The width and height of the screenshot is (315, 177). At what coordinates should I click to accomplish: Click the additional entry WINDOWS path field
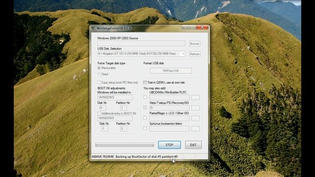point(115,118)
